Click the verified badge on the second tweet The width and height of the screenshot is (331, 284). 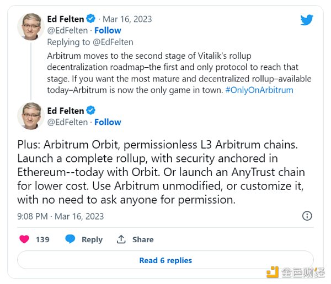click(90, 110)
